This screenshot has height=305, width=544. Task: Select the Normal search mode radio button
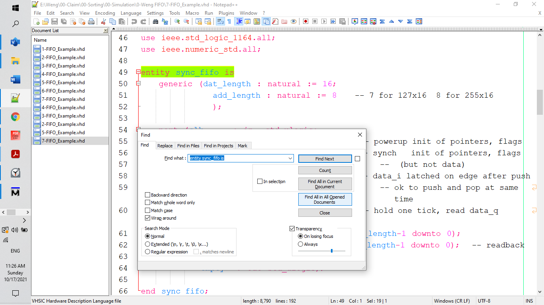[x=148, y=236]
